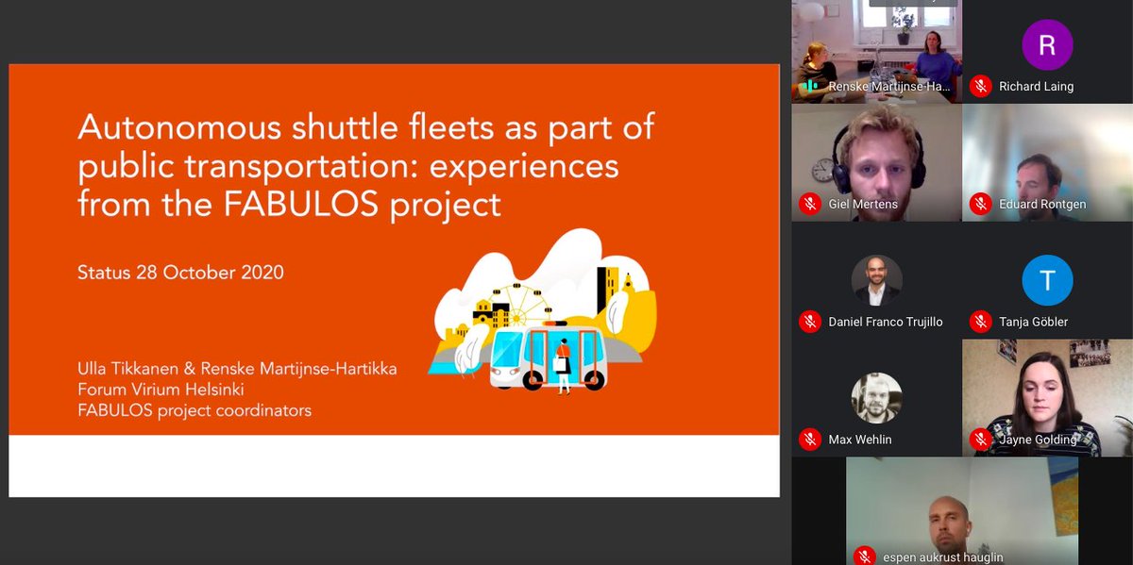Click the name label 'Tanja Göbler'
Viewport: 1133px width, 565px height.
pos(1034,322)
